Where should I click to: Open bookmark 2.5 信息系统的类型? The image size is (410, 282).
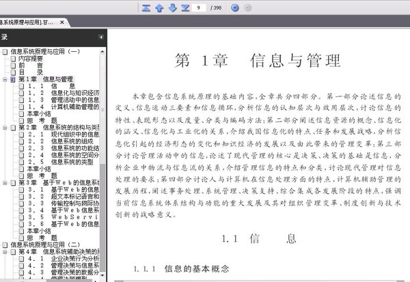coord(60,162)
